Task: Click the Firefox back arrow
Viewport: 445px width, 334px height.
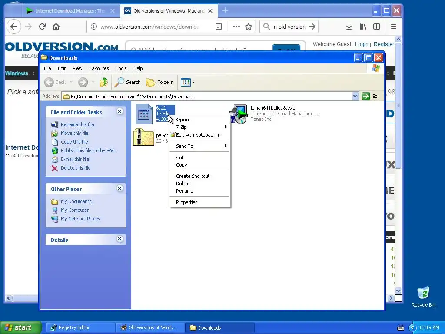Action: pos(14,27)
